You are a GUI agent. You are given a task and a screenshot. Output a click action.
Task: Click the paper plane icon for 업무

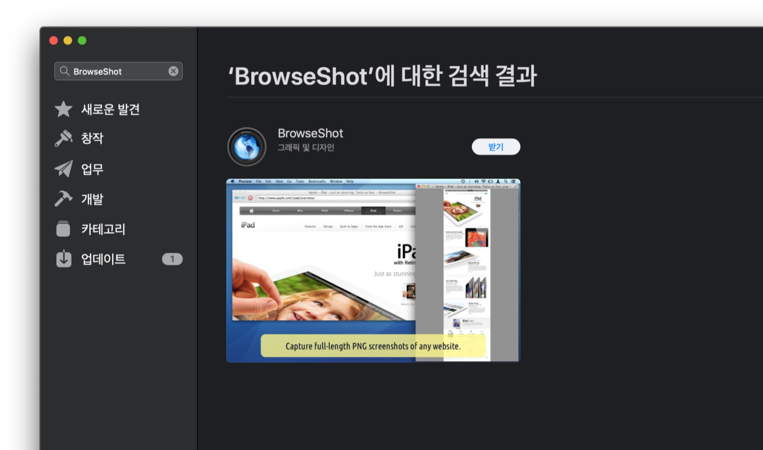[x=63, y=169]
